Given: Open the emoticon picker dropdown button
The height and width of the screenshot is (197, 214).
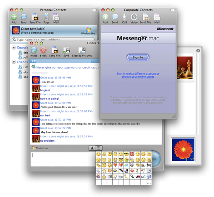Looking at the screenshot, I should coord(99,148).
